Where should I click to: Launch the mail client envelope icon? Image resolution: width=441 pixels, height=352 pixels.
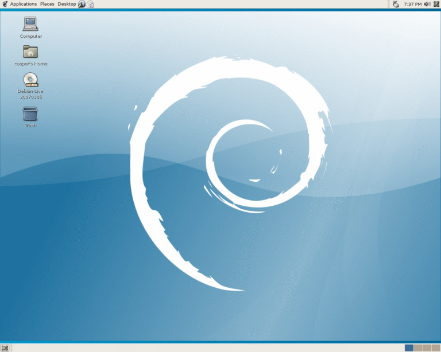pyautogui.click(x=91, y=4)
